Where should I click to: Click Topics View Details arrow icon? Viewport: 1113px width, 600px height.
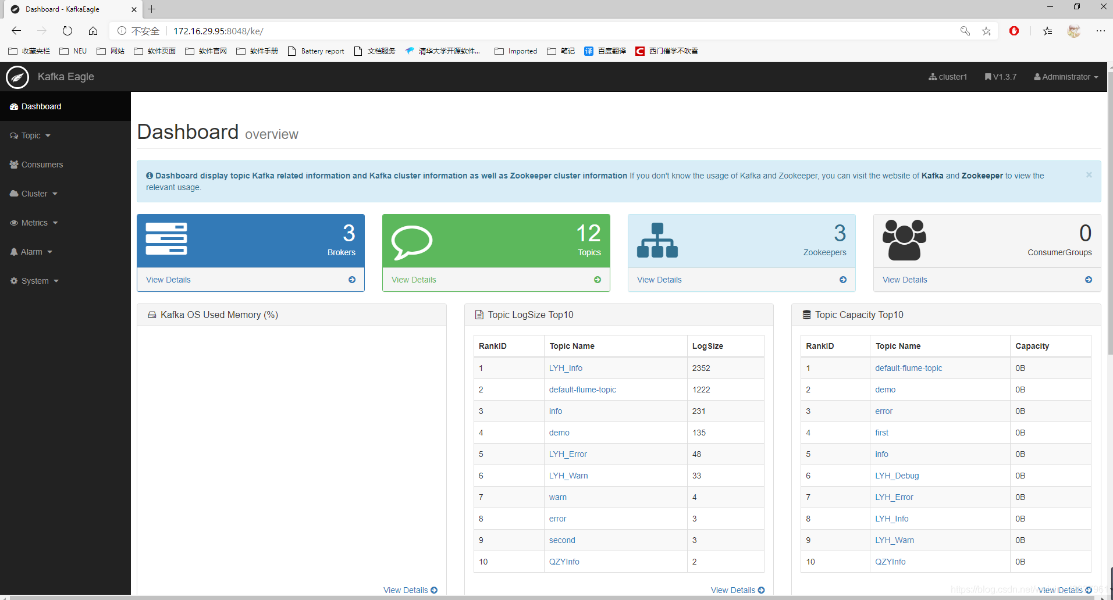click(598, 280)
